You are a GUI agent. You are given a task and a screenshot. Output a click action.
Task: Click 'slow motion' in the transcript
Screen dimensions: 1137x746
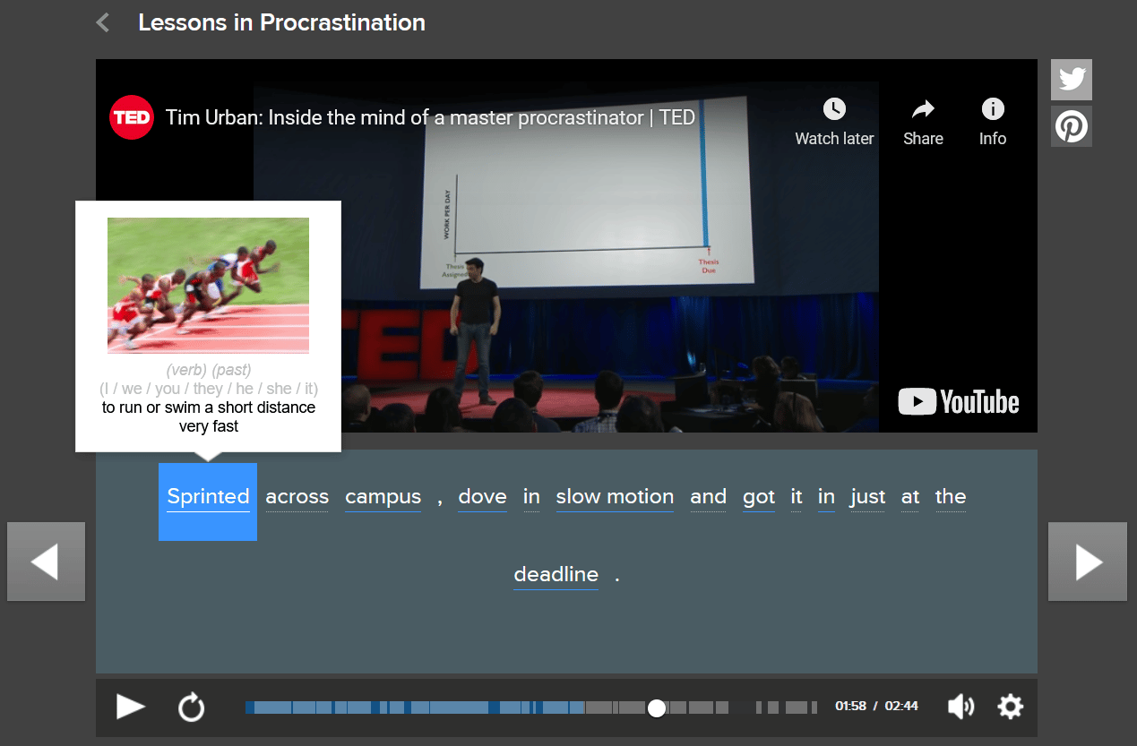pyautogui.click(x=615, y=497)
